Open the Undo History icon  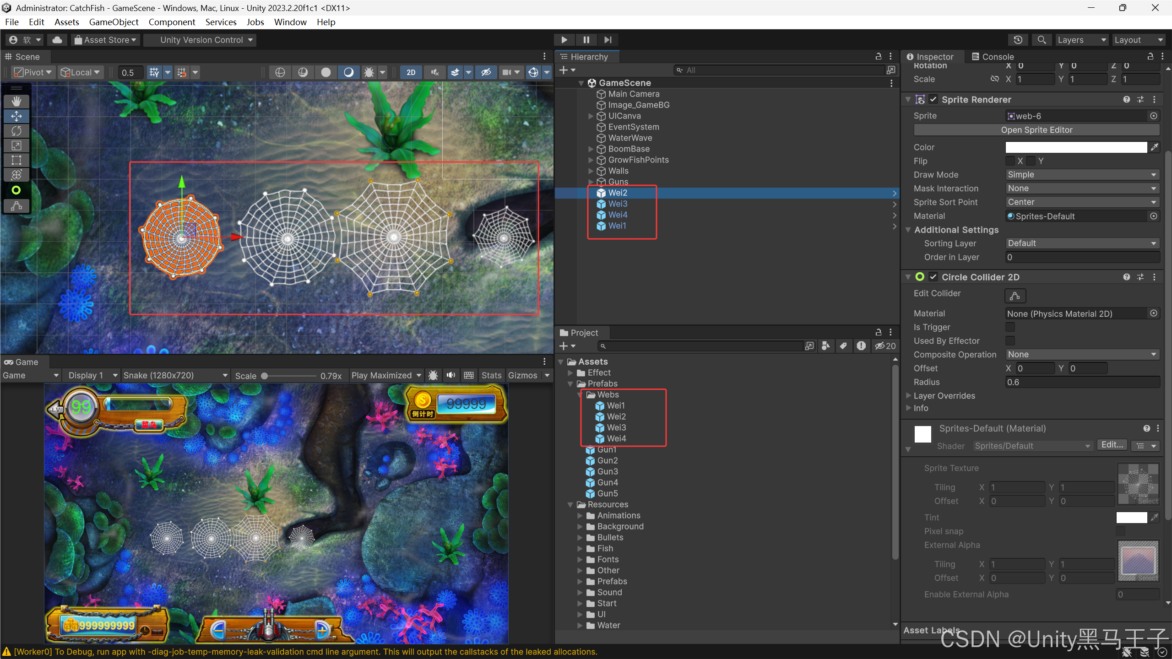1018,40
